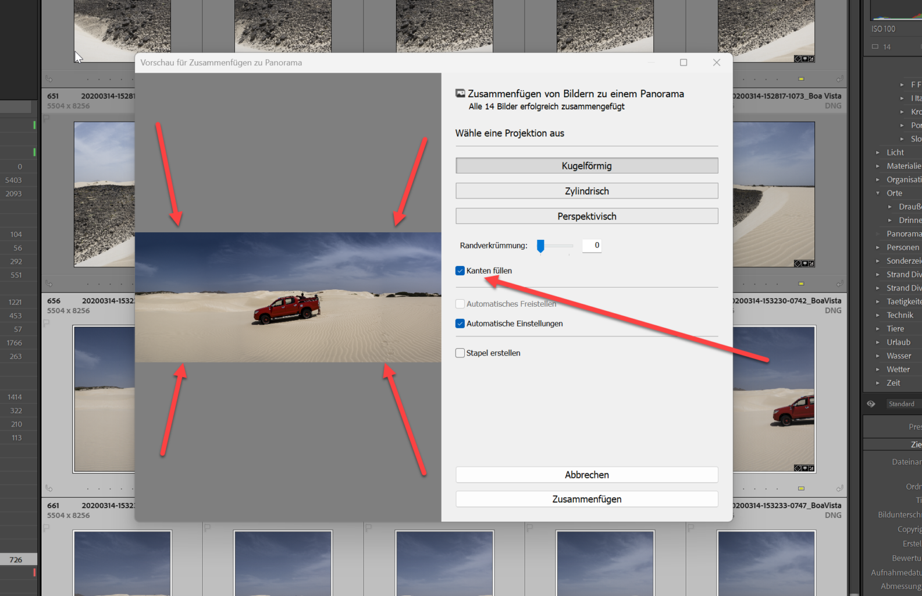Click keyword badge on 152817-1073_Boa Vista thumbnail
The width and height of the screenshot is (922, 596).
coord(798,264)
